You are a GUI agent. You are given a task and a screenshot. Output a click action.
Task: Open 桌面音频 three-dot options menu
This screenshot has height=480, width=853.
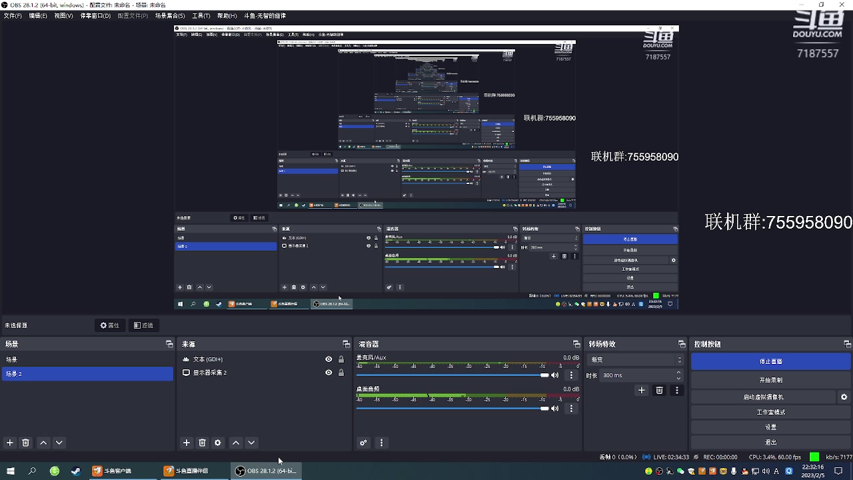(x=571, y=409)
